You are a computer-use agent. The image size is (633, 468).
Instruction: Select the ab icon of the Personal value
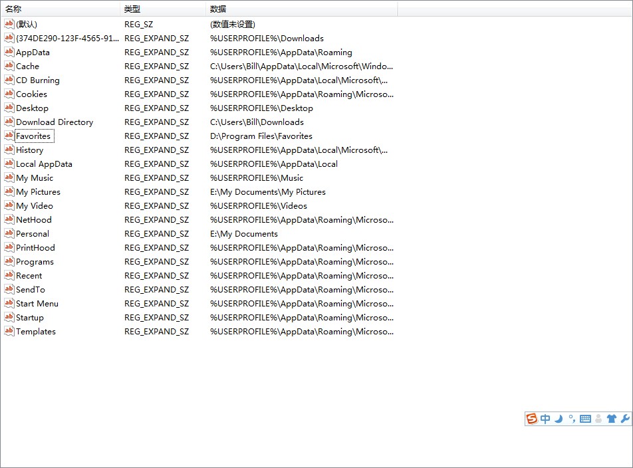pyautogui.click(x=9, y=233)
